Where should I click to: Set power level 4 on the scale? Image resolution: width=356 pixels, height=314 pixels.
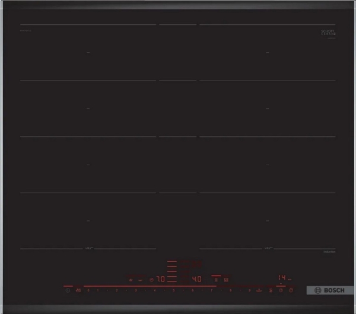[x=155, y=290]
